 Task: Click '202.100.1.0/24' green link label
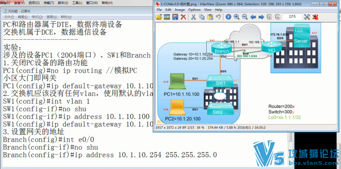click(x=247, y=56)
